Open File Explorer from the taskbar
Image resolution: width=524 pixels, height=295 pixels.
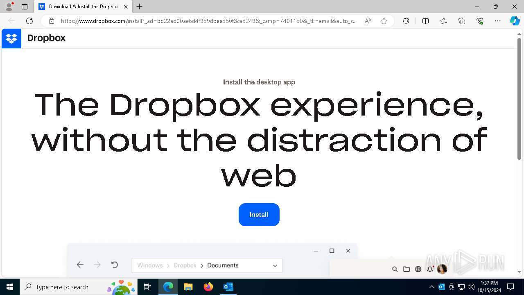click(188, 287)
